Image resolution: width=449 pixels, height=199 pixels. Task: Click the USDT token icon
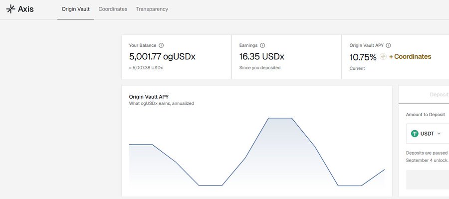[415, 134]
